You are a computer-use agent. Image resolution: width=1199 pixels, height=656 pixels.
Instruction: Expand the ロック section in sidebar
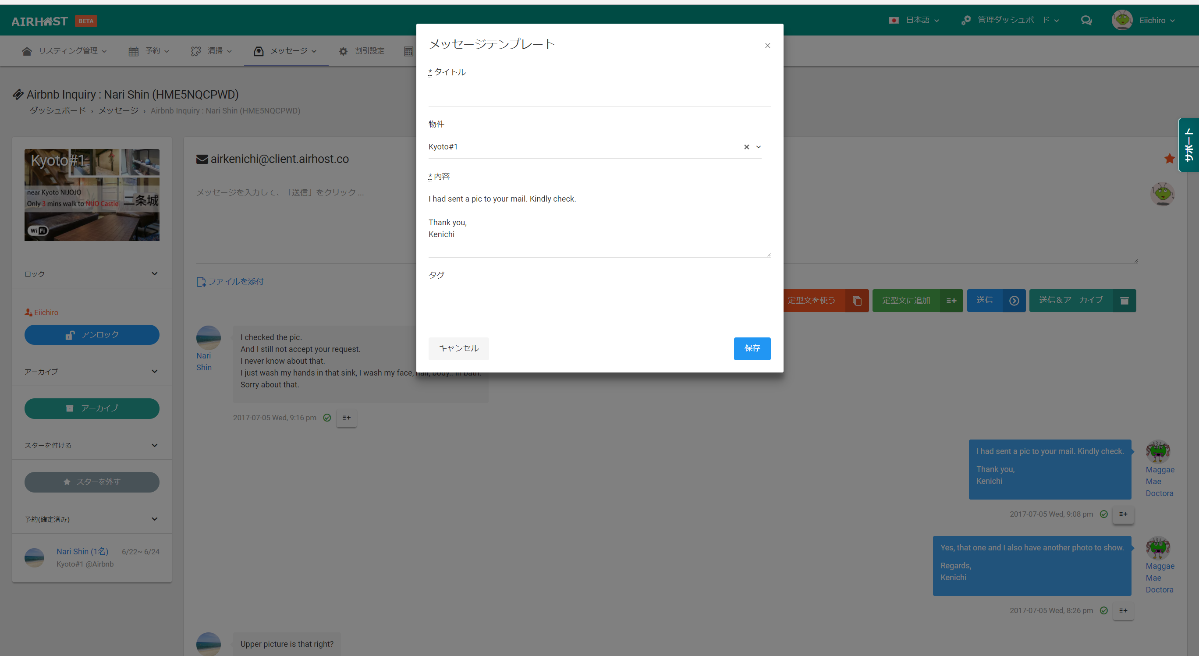coord(155,274)
